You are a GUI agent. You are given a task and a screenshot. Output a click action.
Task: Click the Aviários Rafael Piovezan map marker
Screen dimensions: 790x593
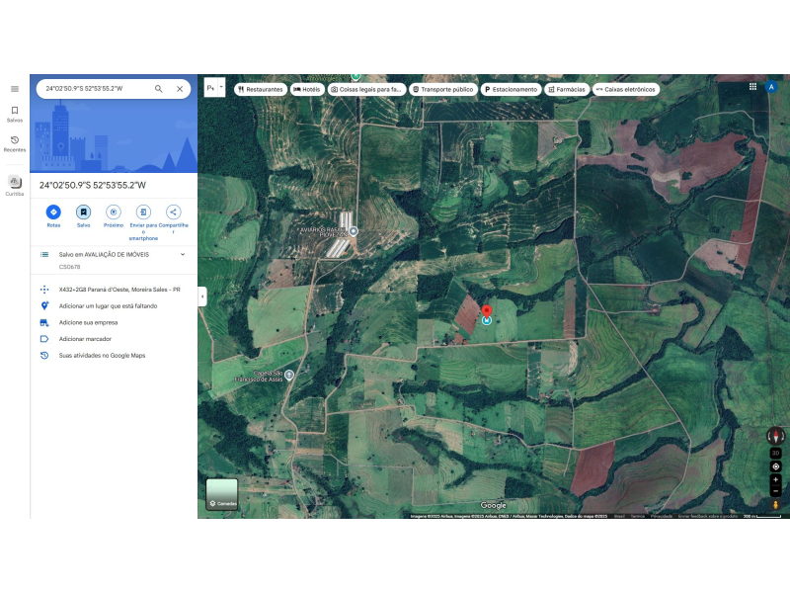pos(354,231)
